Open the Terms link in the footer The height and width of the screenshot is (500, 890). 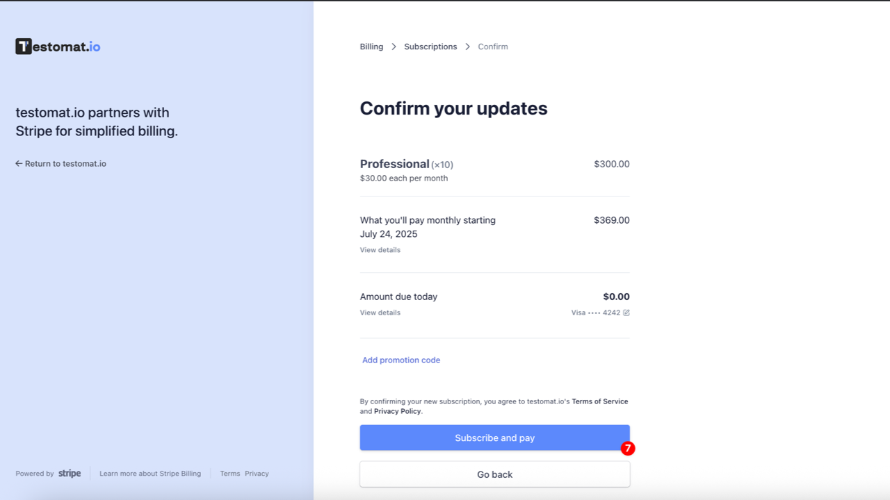point(229,473)
